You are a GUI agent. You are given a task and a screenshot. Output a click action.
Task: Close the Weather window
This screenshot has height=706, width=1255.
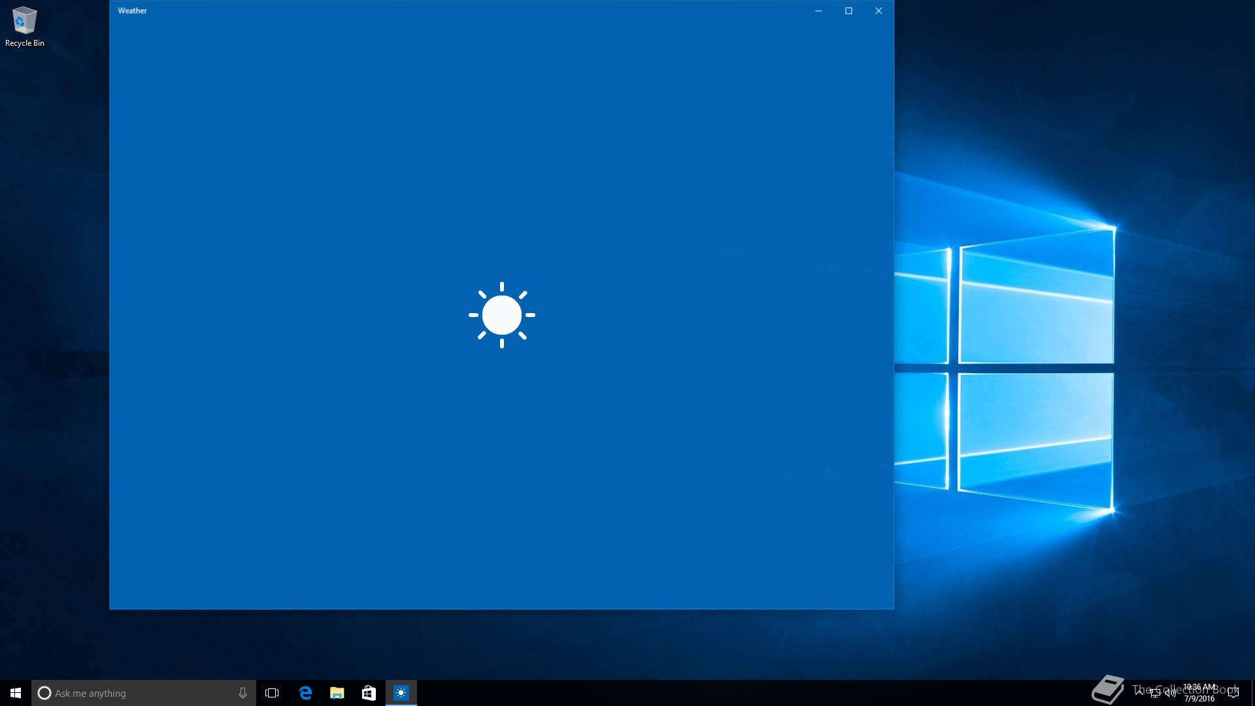[878, 10]
